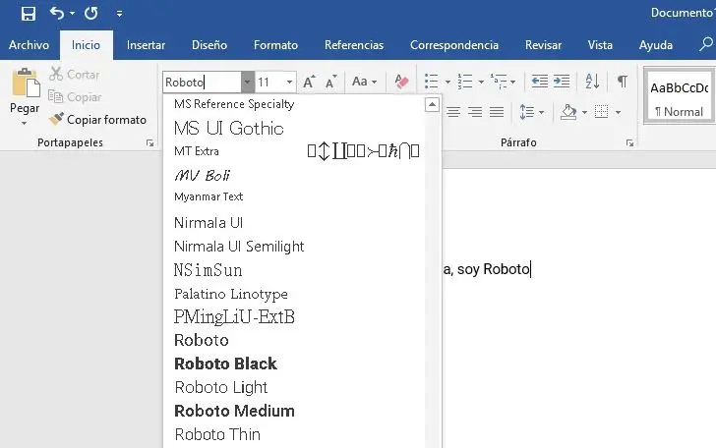
Task: Open the borders dropdown arrow
Action: point(618,112)
